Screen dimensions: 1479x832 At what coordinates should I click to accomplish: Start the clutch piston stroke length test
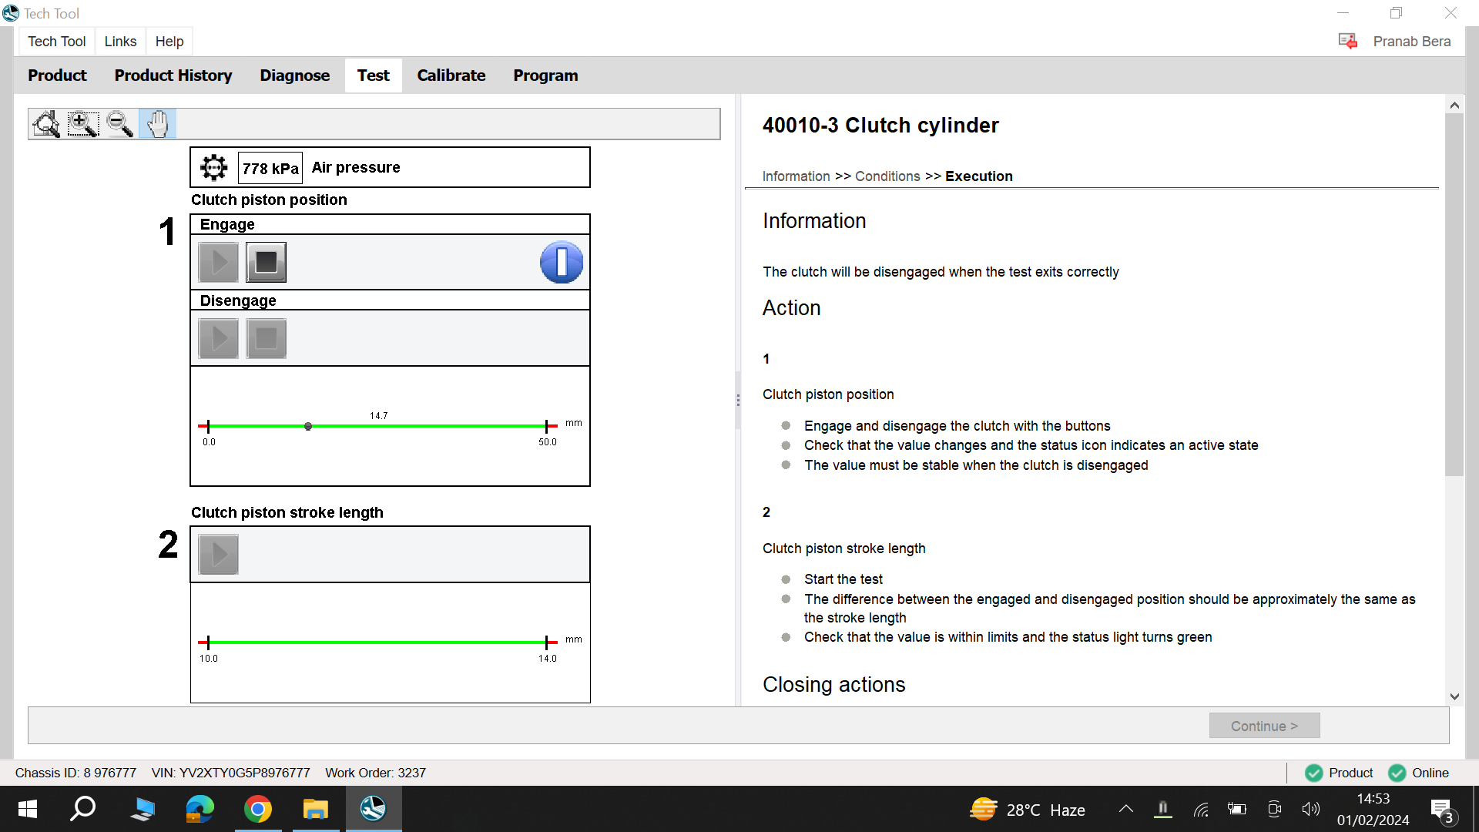pyautogui.click(x=219, y=554)
